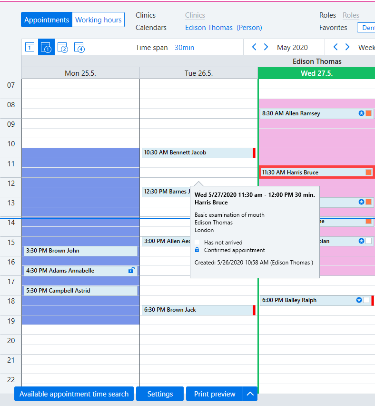The image size is (375, 406).
Task: Click orange status square on Harris Bruce appointment
Action: click(368, 173)
